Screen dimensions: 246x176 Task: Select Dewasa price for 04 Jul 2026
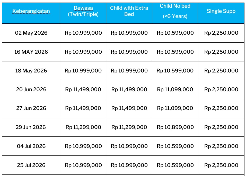click(x=83, y=146)
